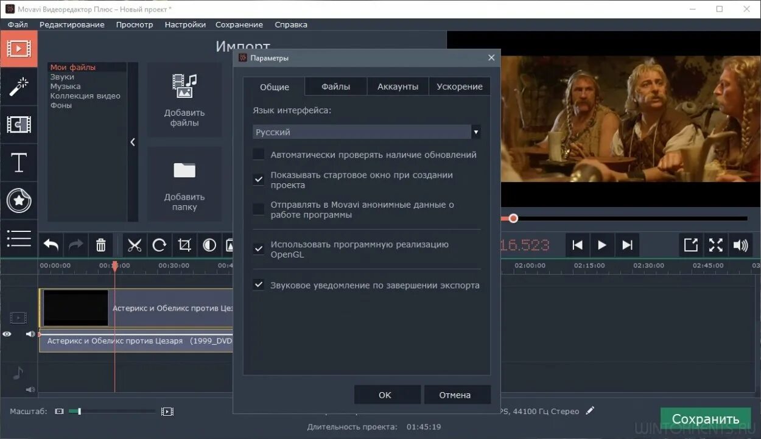Adjust timeline Масштаб zoom slider
Screen dimensions: 761x439
[x=79, y=412]
